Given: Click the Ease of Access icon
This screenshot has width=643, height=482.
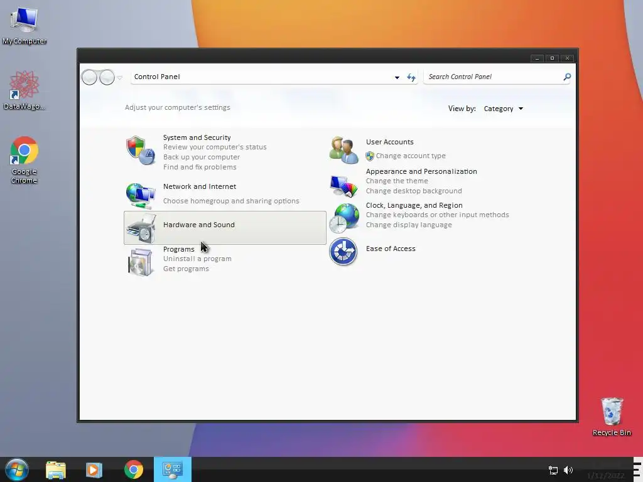Looking at the screenshot, I should [x=343, y=251].
